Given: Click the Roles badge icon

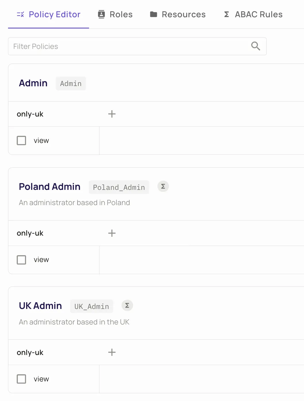Looking at the screenshot, I should pos(101,14).
